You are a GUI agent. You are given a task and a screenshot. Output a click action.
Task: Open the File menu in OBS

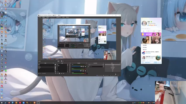pyautogui.click(x=40, y=17)
